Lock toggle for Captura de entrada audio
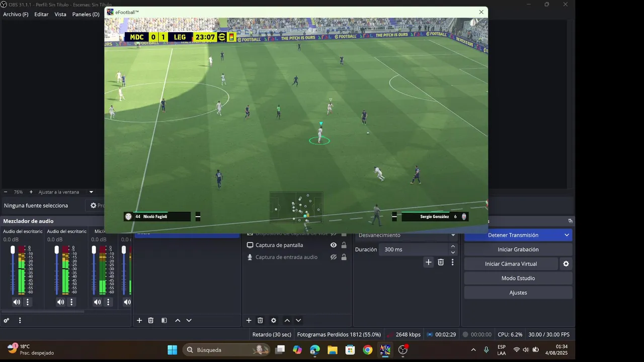Viewport: 644px width, 362px height. [x=344, y=257]
